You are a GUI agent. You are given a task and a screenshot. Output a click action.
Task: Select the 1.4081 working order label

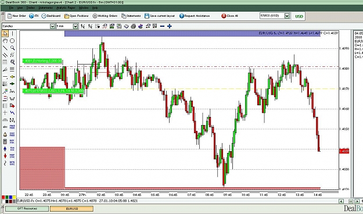click(42, 60)
